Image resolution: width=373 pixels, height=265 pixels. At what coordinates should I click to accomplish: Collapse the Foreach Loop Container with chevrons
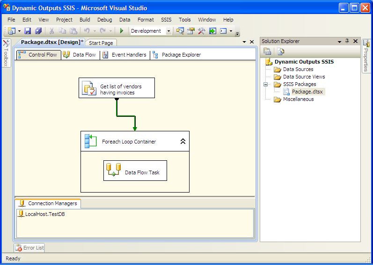[183, 142]
